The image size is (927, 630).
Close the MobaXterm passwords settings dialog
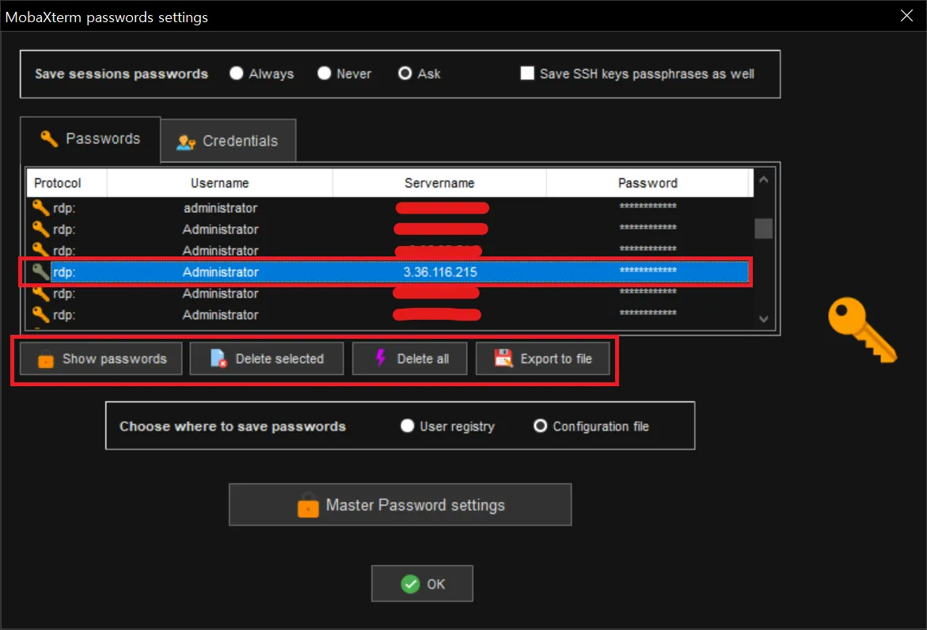click(x=906, y=16)
